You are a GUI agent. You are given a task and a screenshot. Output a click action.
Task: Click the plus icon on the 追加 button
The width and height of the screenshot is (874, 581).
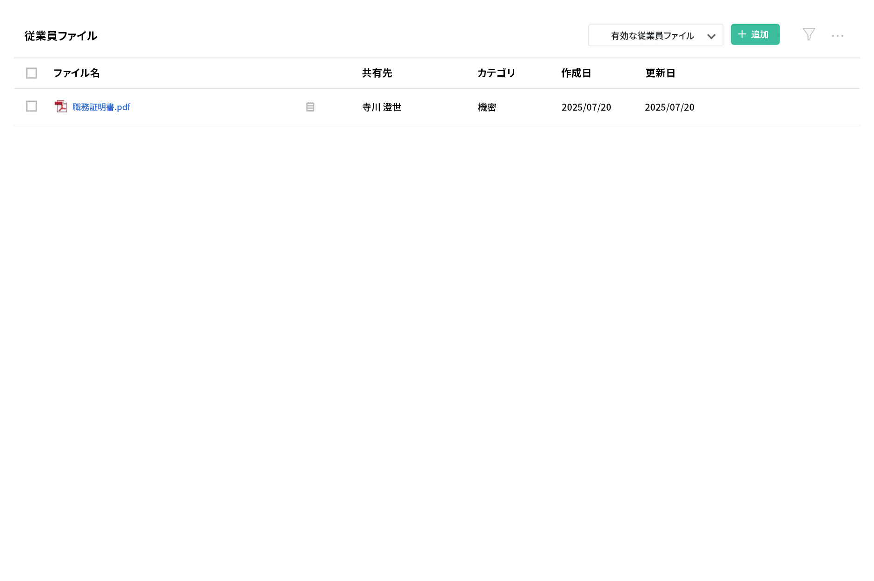tap(742, 34)
